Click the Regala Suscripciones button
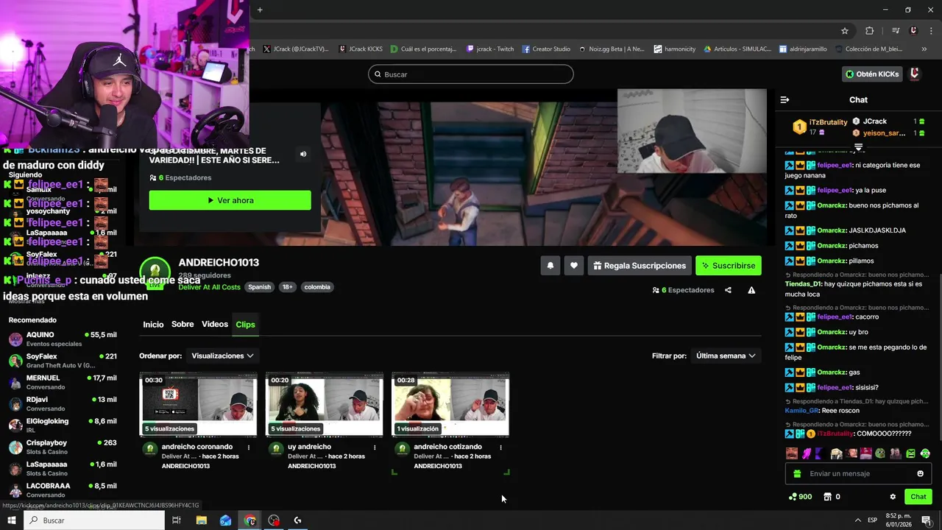Viewport: 942px width, 530px height. [x=640, y=266]
